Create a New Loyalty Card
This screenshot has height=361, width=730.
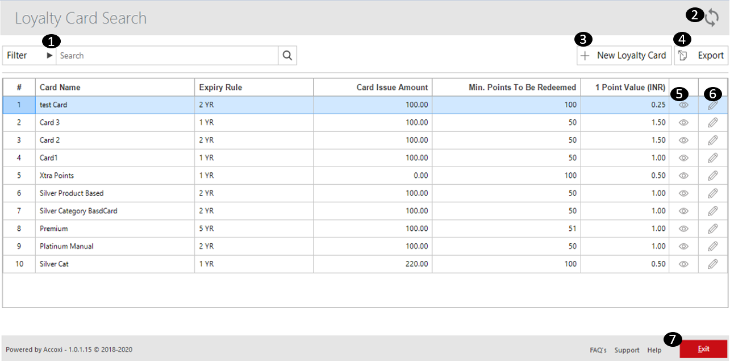click(624, 56)
